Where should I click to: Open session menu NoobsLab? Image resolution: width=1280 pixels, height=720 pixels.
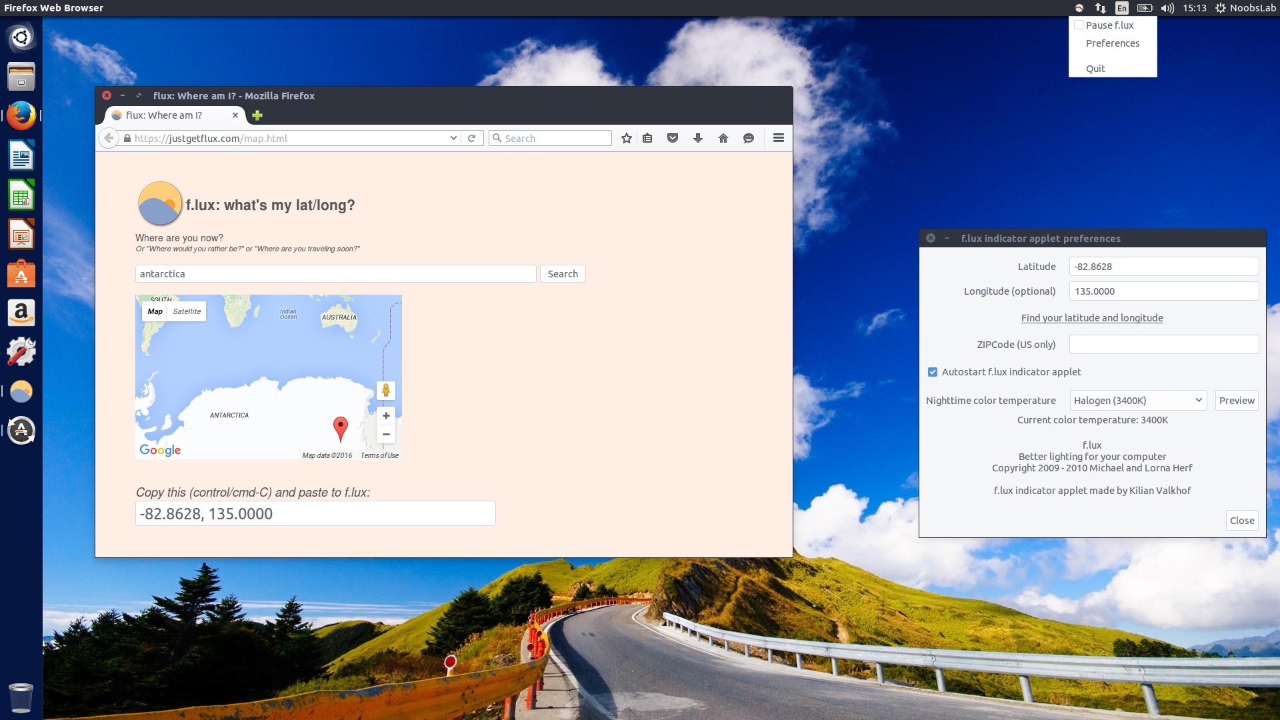coord(1245,8)
